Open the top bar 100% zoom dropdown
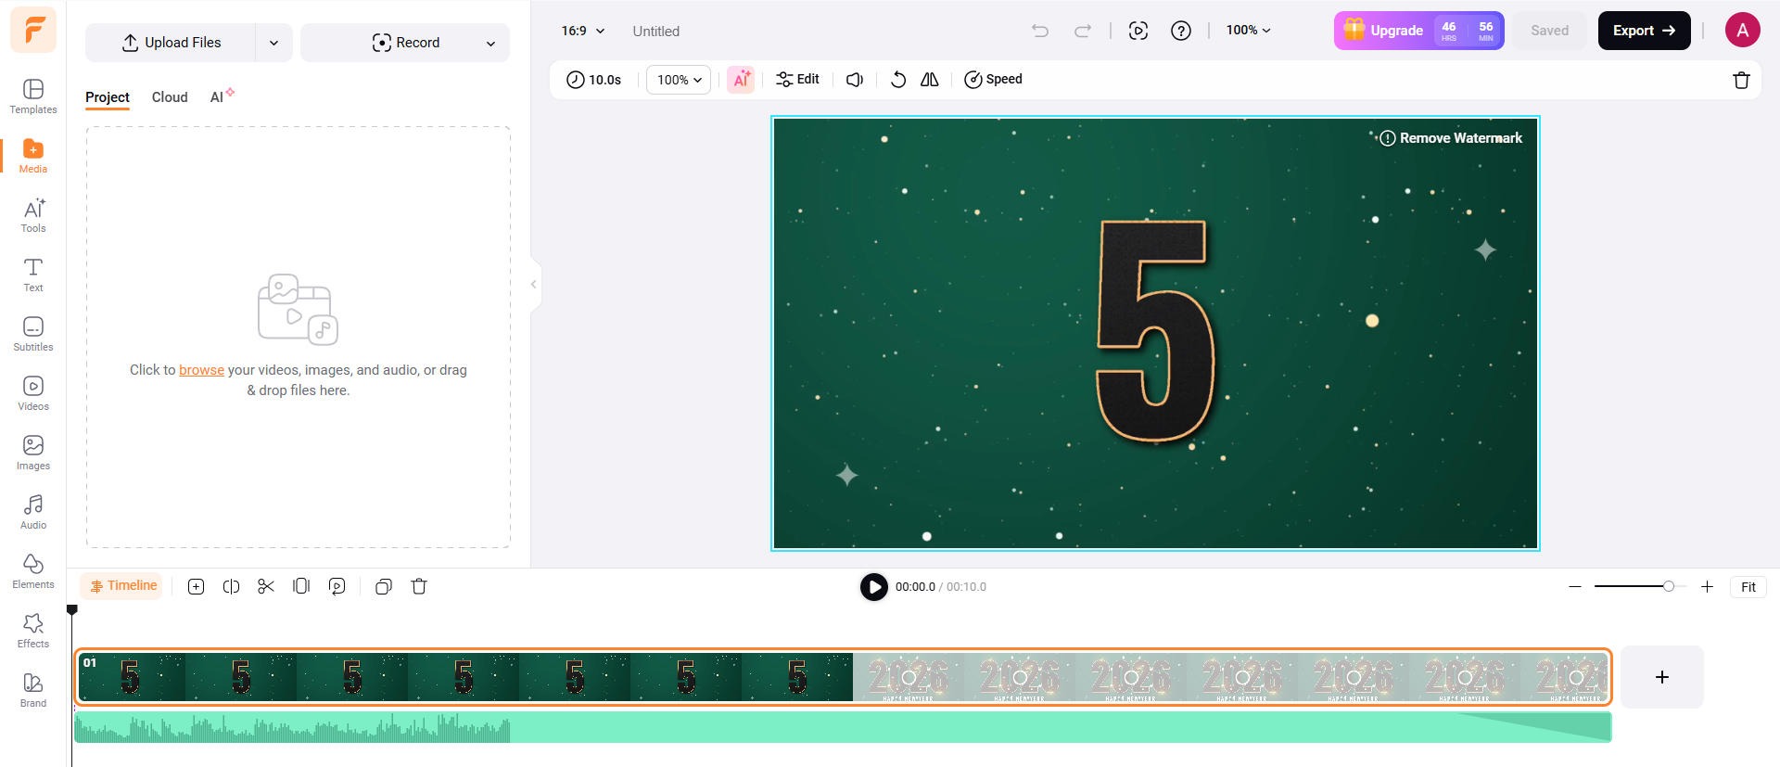The width and height of the screenshot is (1780, 767). pos(1249,31)
